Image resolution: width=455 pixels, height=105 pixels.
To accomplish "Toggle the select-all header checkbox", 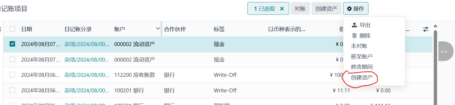I will (x=12, y=29).
